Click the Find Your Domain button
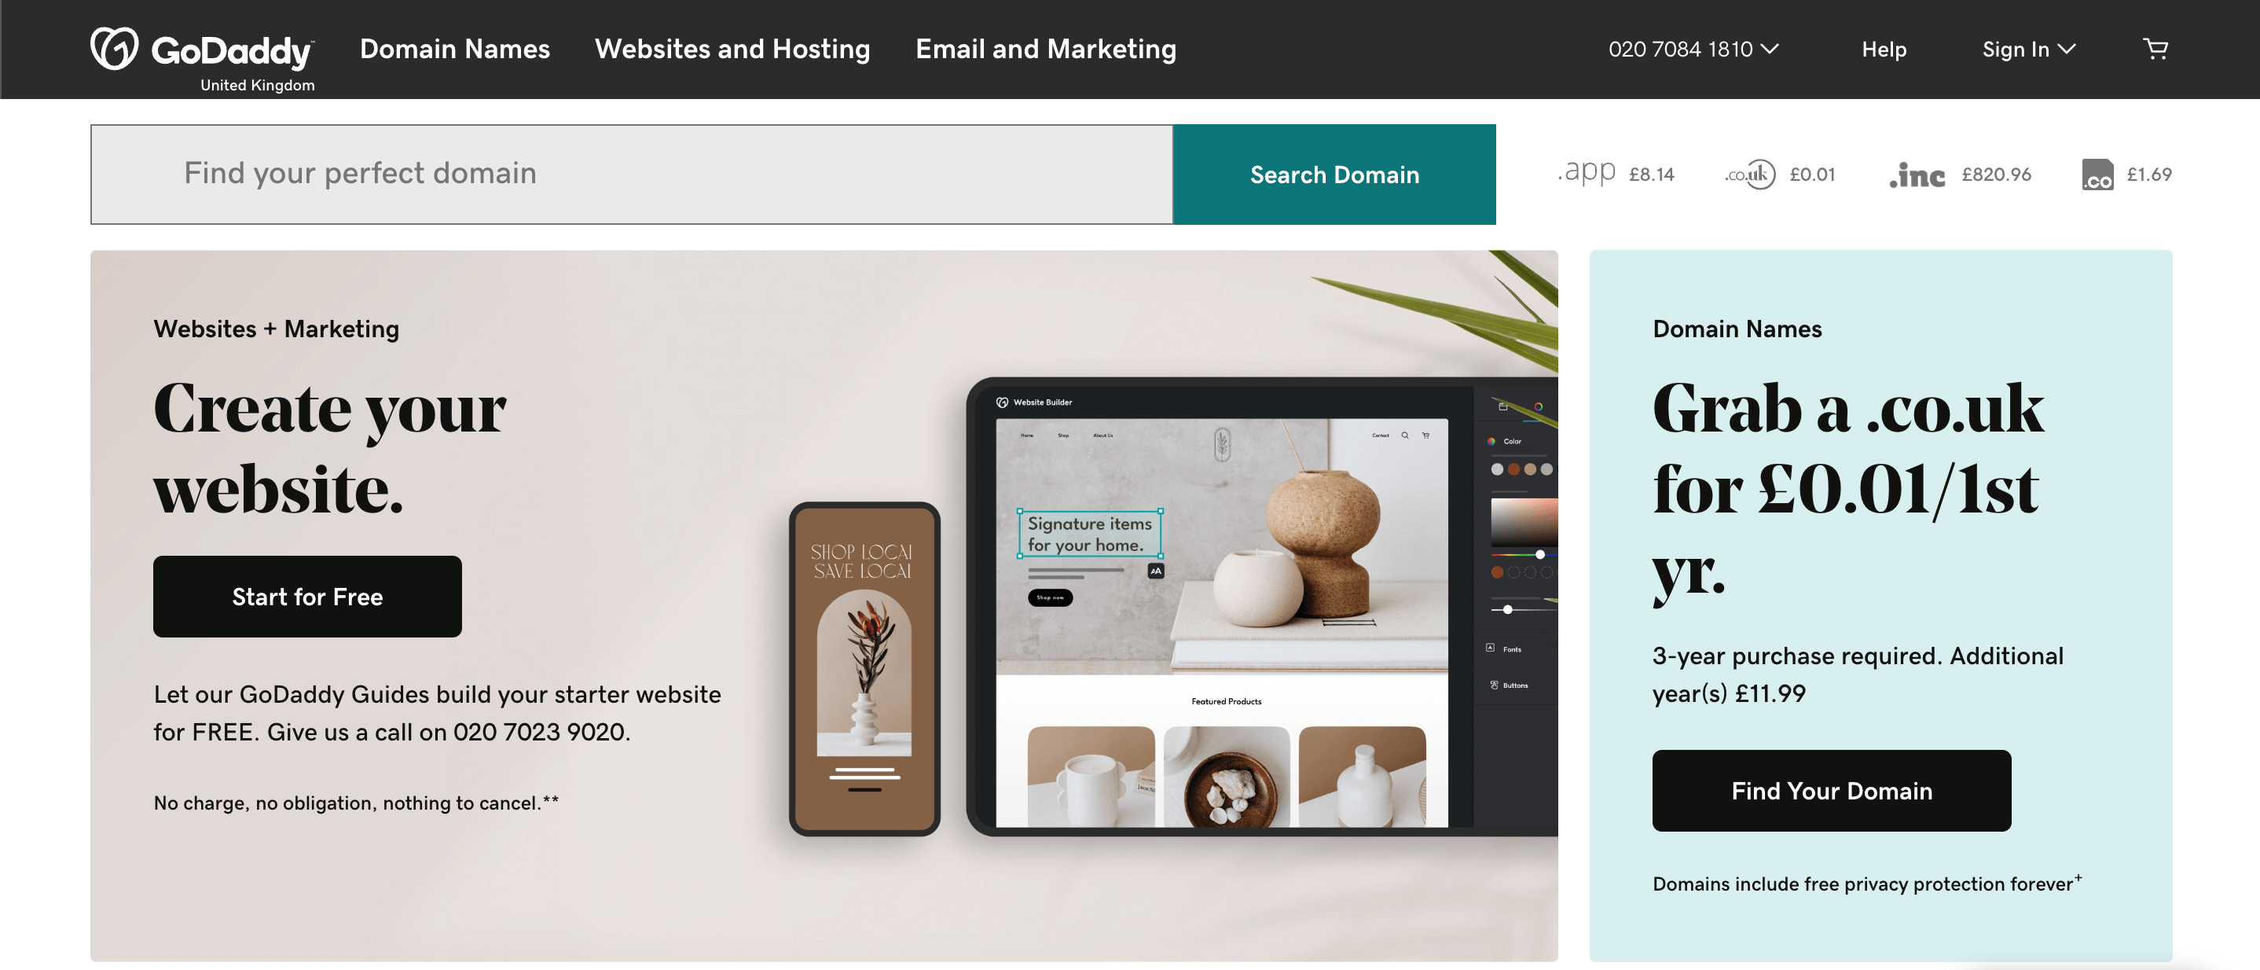Viewport: 2260px width, 970px height. [x=1830, y=790]
